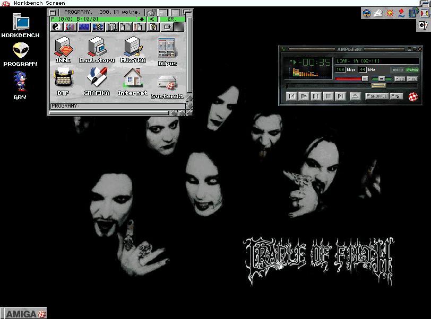The width and height of the screenshot is (431, 319).
Task: Toggle the EQ button in AMPlifier
Action: tap(400, 79)
